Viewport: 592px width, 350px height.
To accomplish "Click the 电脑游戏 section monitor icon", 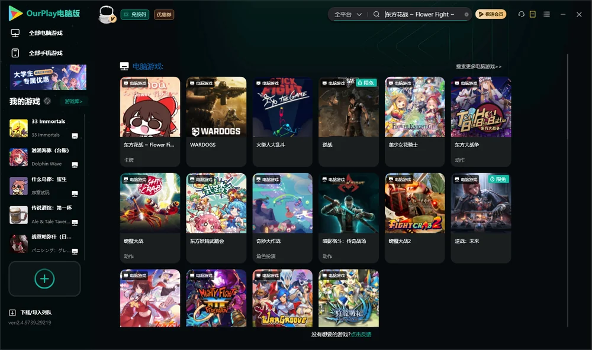I will pos(124,66).
